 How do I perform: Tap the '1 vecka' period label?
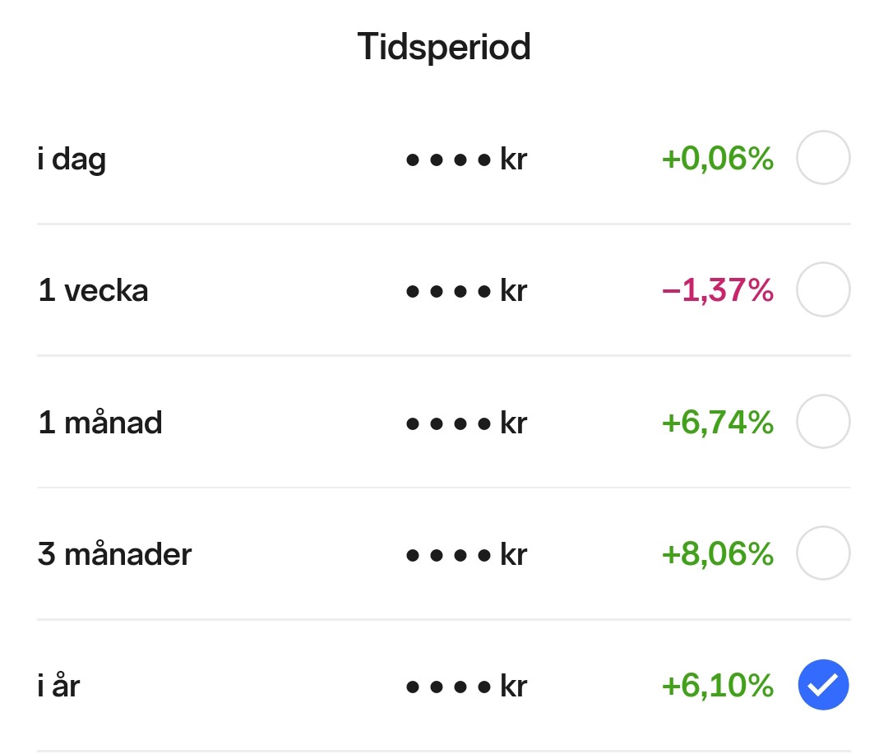click(93, 290)
